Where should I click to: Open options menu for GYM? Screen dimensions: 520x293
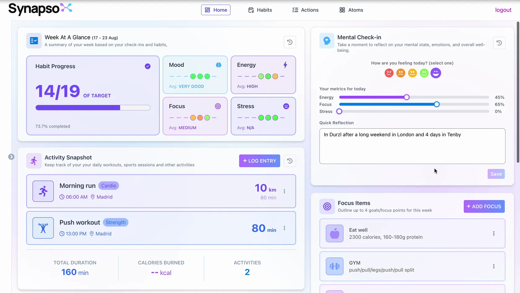494,266
